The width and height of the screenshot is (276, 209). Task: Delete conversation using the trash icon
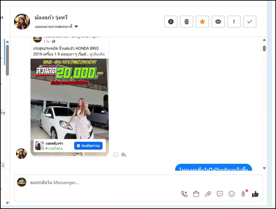[187, 22]
